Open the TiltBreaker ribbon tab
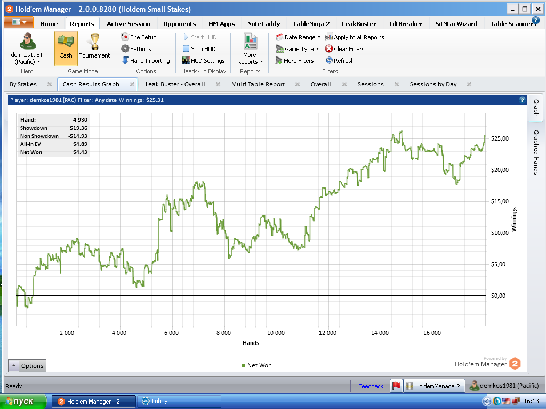Screen dimensions: 546x409 point(405,23)
